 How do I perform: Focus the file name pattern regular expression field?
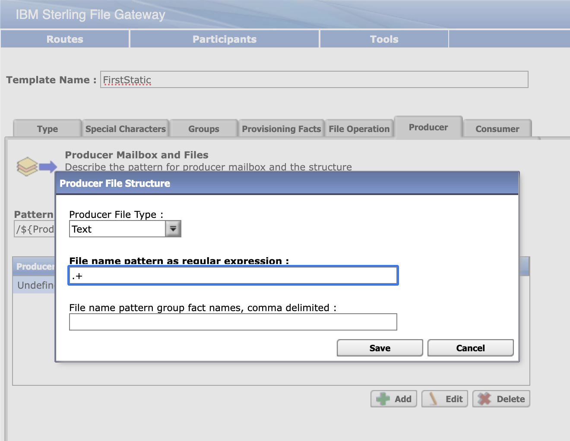[x=233, y=276]
